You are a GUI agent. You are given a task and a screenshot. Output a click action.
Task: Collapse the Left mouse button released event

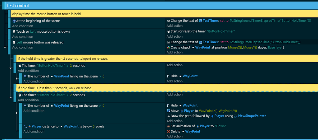(x=5, y=47)
